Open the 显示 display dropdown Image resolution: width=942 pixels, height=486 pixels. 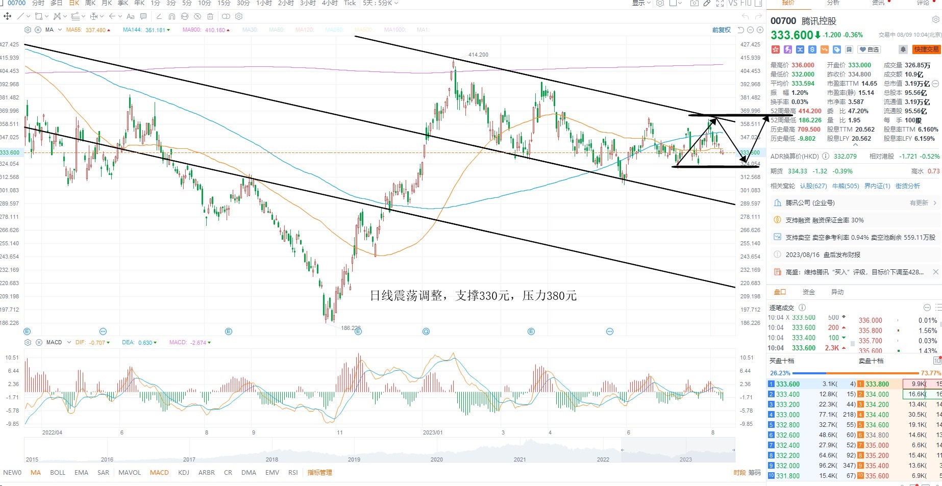click(641, 3)
